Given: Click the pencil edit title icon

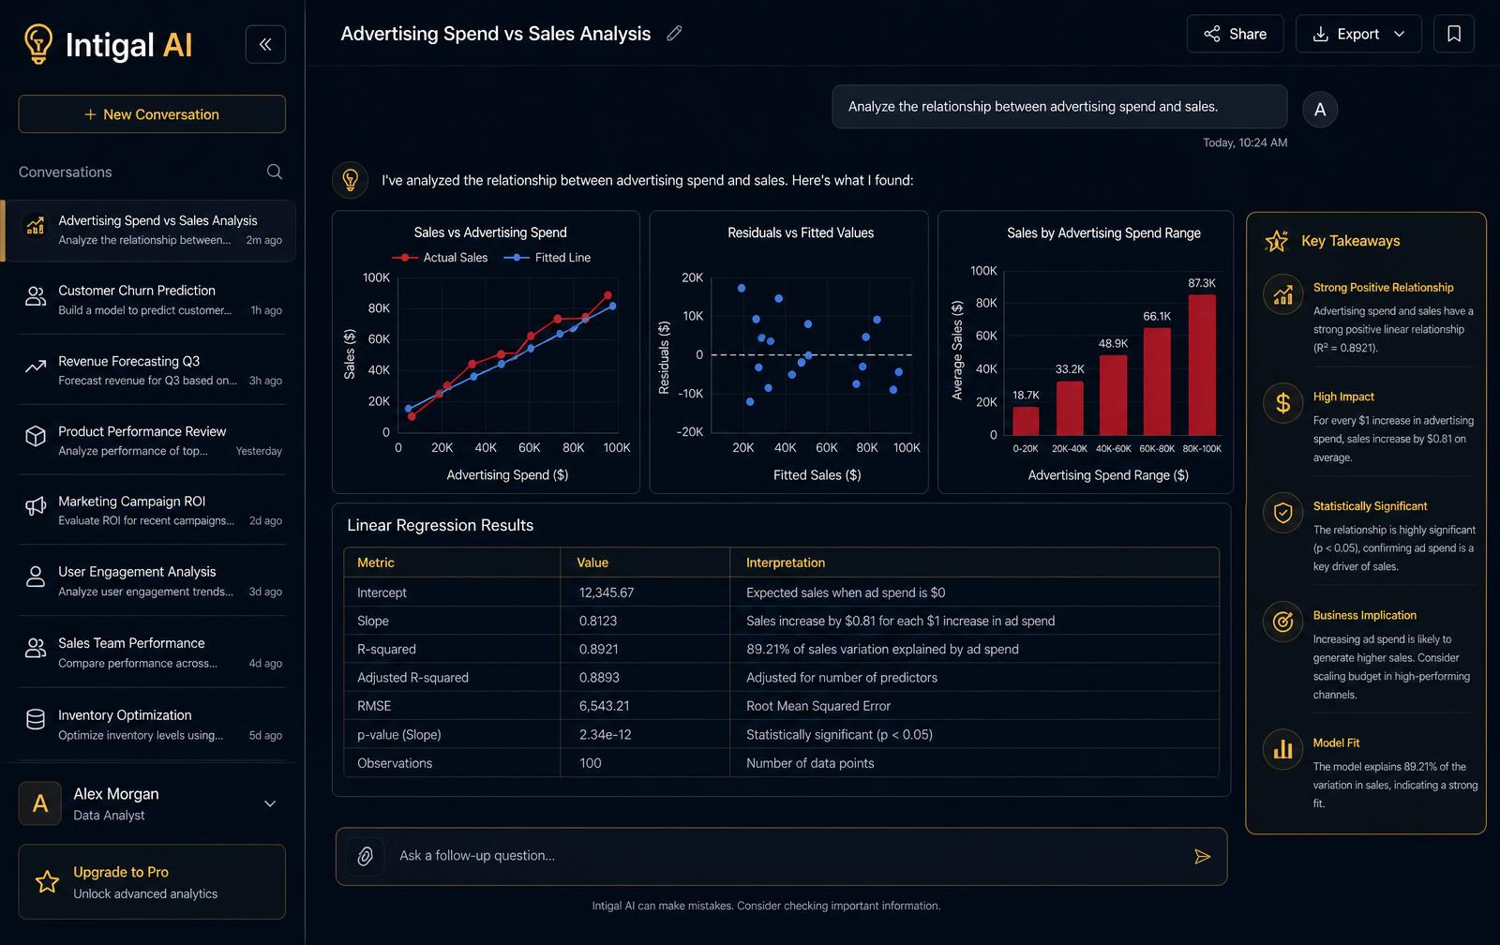Looking at the screenshot, I should pos(674,34).
